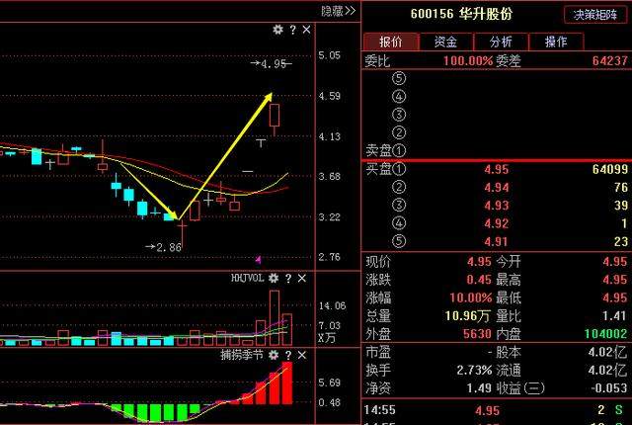Click the 外盘 5630 value
The width and height of the screenshot is (632, 425).
tap(477, 334)
